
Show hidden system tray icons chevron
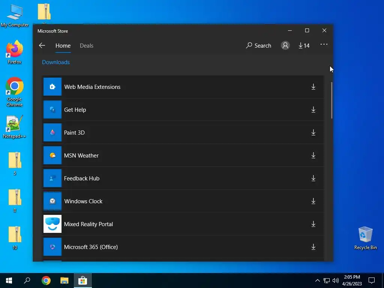317,280
